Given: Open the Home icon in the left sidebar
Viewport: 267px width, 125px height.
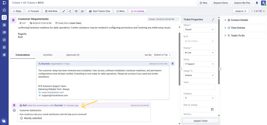Looking at the screenshot, I should click(x=4, y=10).
